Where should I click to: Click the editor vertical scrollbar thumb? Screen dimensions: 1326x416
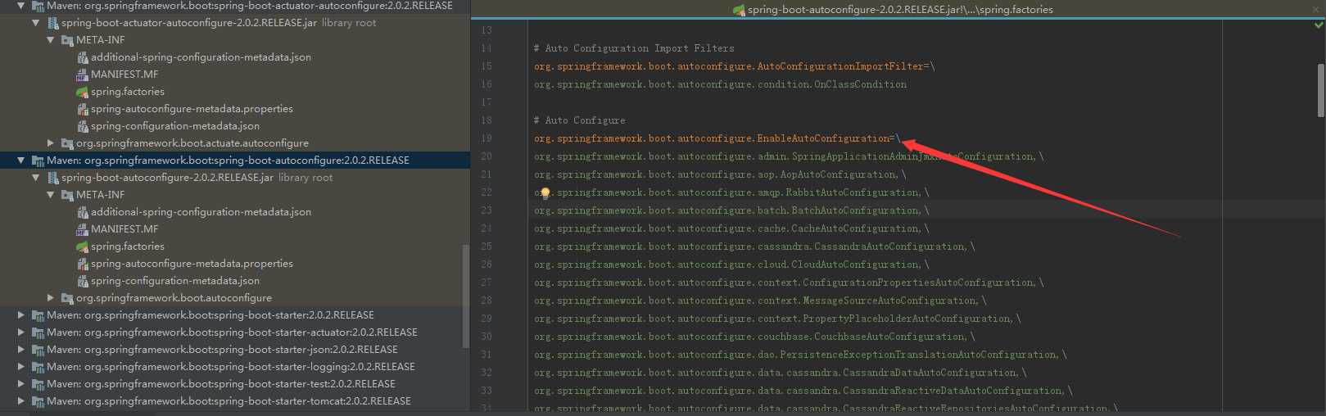(x=1320, y=90)
